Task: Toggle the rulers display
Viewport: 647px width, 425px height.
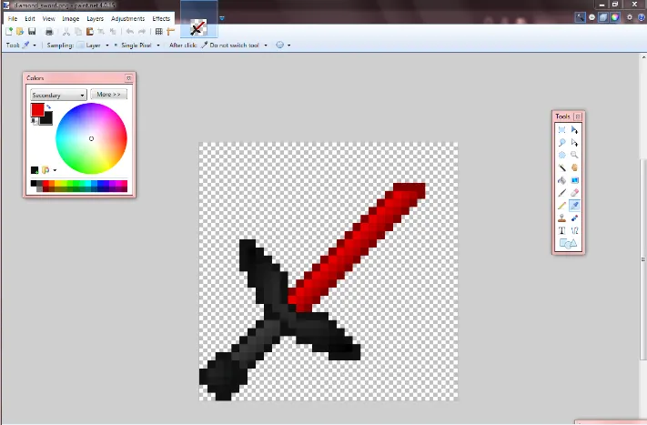Action: pos(171,31)
